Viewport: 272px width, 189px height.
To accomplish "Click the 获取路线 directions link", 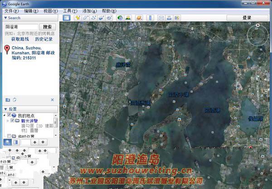I will click(19, 39).
